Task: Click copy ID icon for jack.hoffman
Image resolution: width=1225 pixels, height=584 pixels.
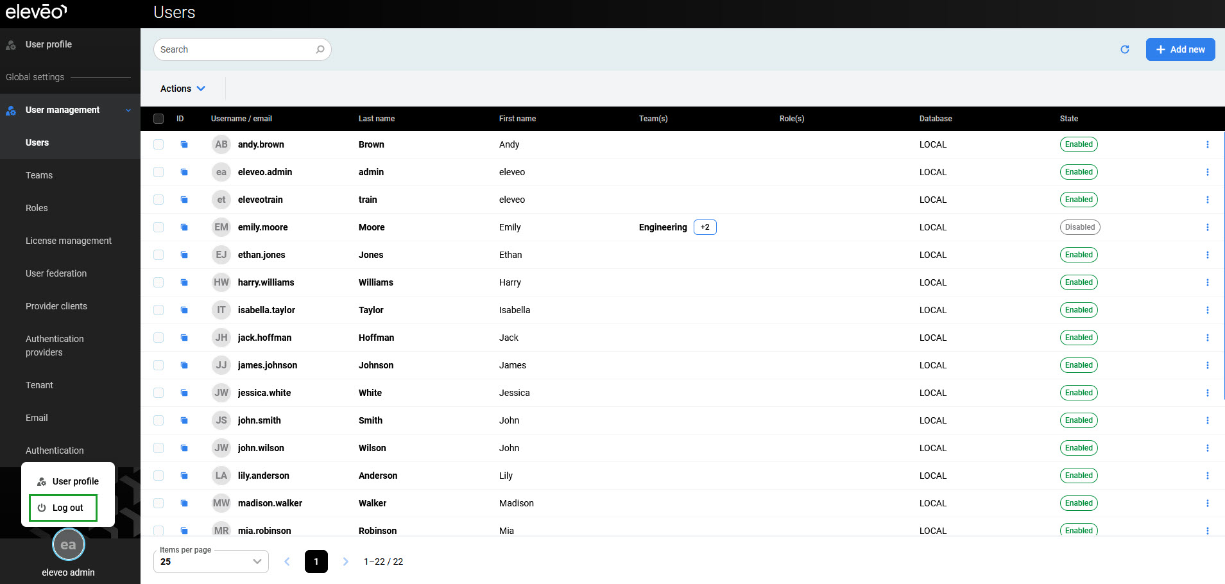Action: (x=184, y=338)
